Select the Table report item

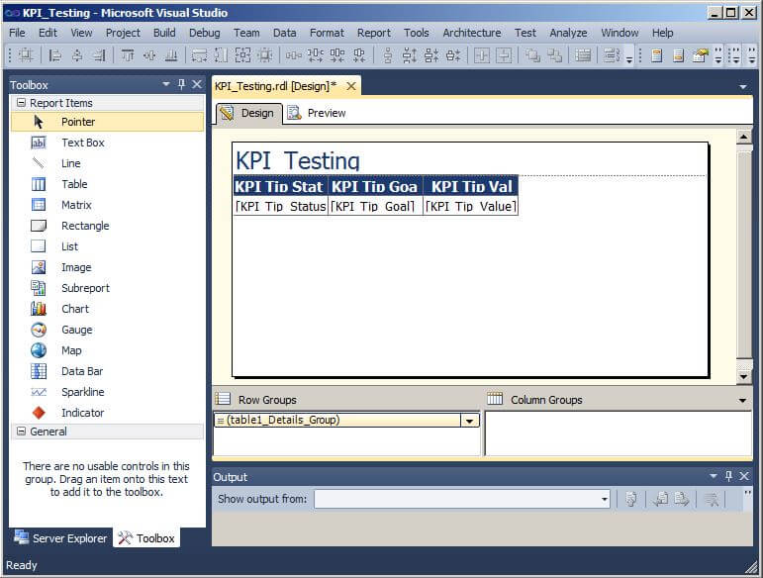click(x=107, y=184)
